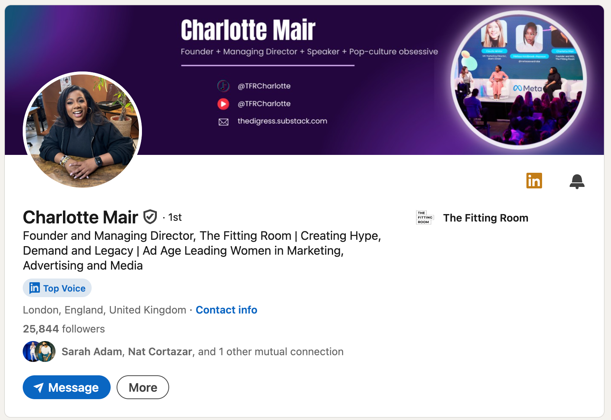Open the mutual connections list text
The height and width of the screenshot is (420, 611).
click(x=202, y=351)
